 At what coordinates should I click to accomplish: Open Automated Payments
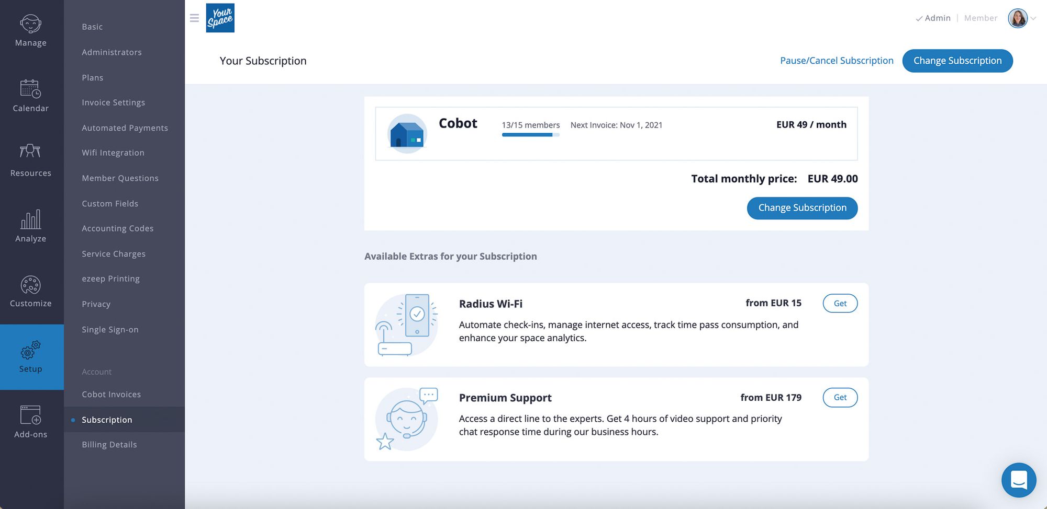[125, 128]
